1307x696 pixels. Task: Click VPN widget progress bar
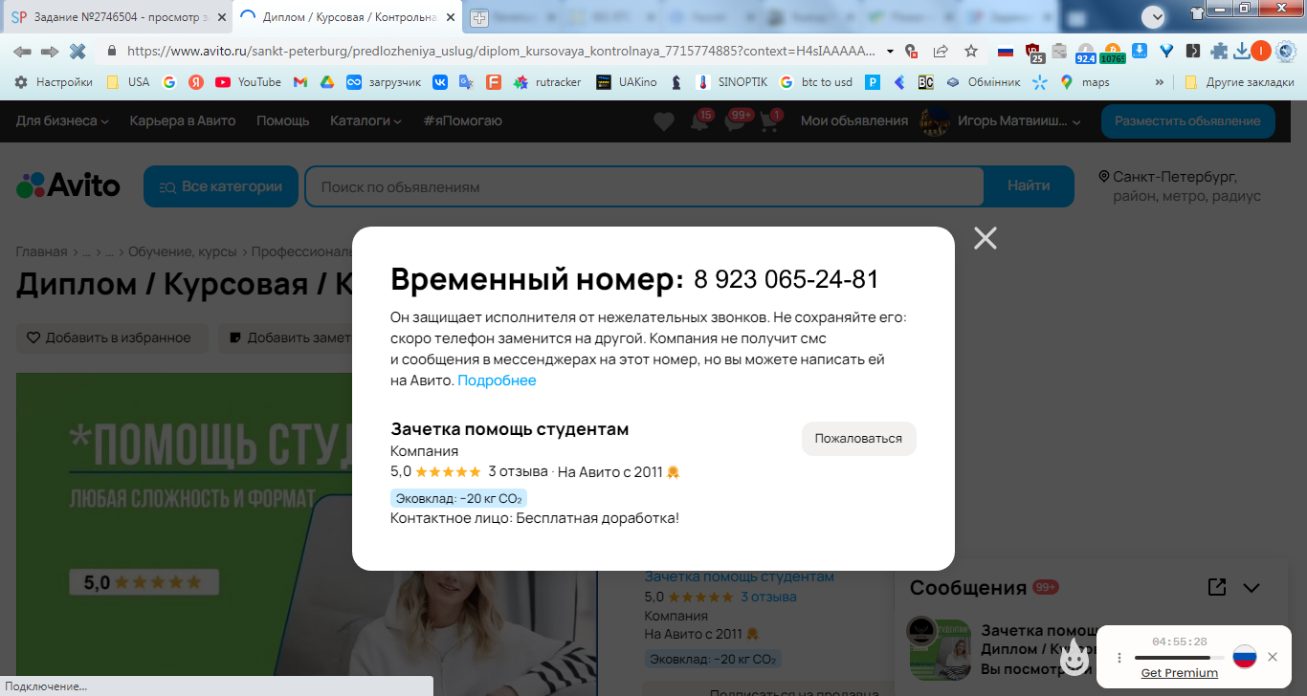tap(1179, 658)
